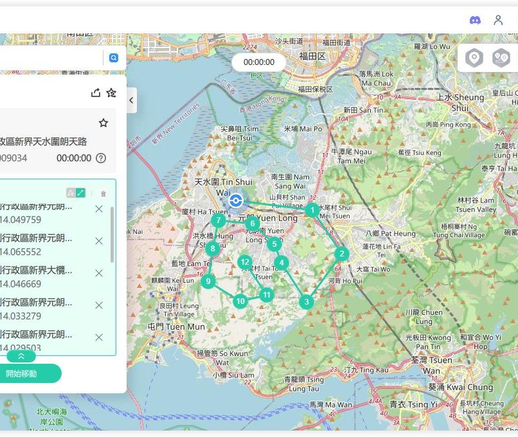The image size is (518, 437).
Task: Collapse the left side panel
Action: coord(131,100)
